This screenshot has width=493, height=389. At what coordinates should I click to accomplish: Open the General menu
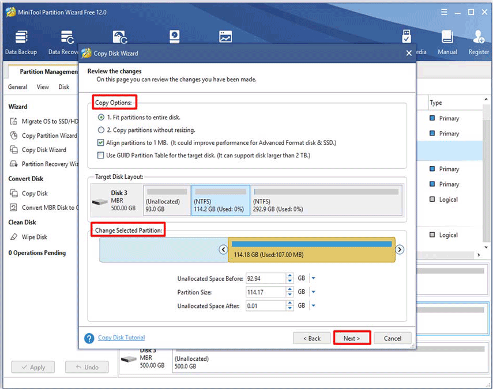pyautogui.click(x=18, y=86)
